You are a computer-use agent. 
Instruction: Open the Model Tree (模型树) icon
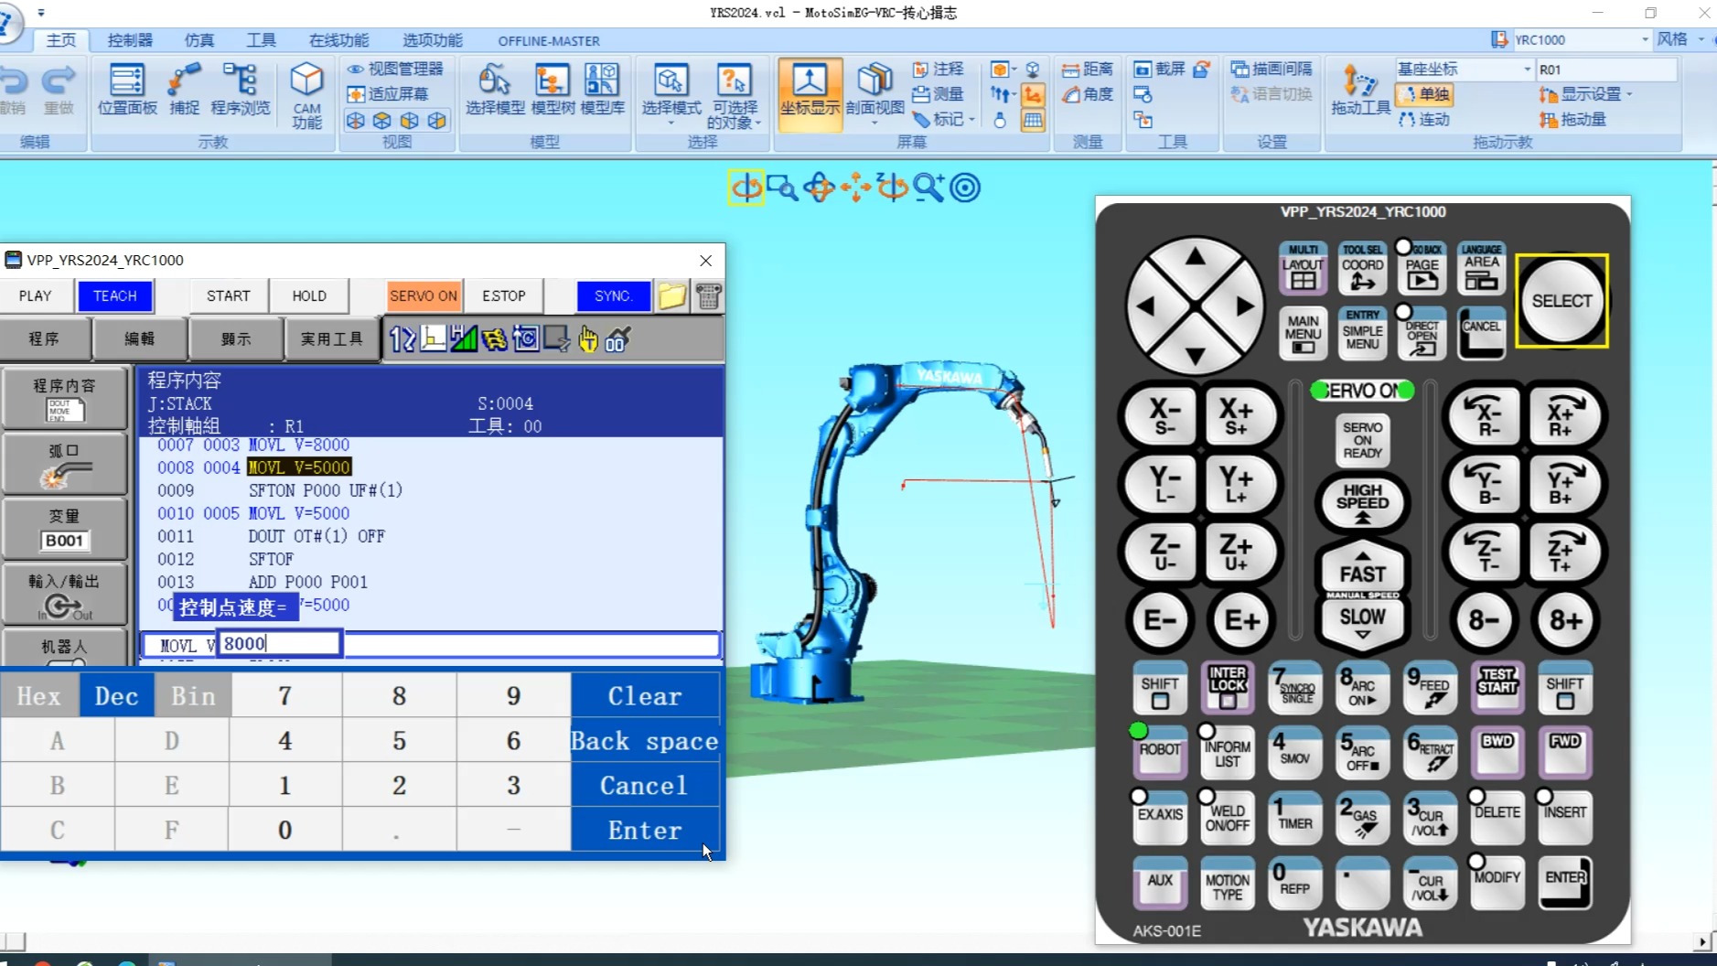point(553,89)
